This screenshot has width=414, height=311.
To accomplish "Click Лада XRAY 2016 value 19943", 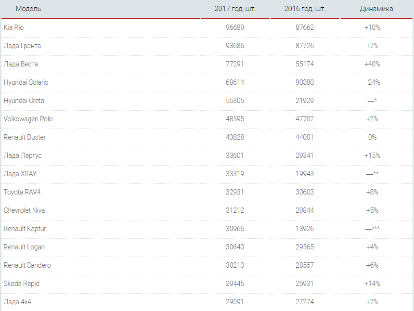I will pyautogui.click(x=305, y=174).
